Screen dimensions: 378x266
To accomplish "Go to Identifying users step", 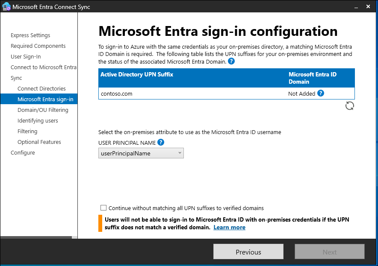I will pos(38,121).
